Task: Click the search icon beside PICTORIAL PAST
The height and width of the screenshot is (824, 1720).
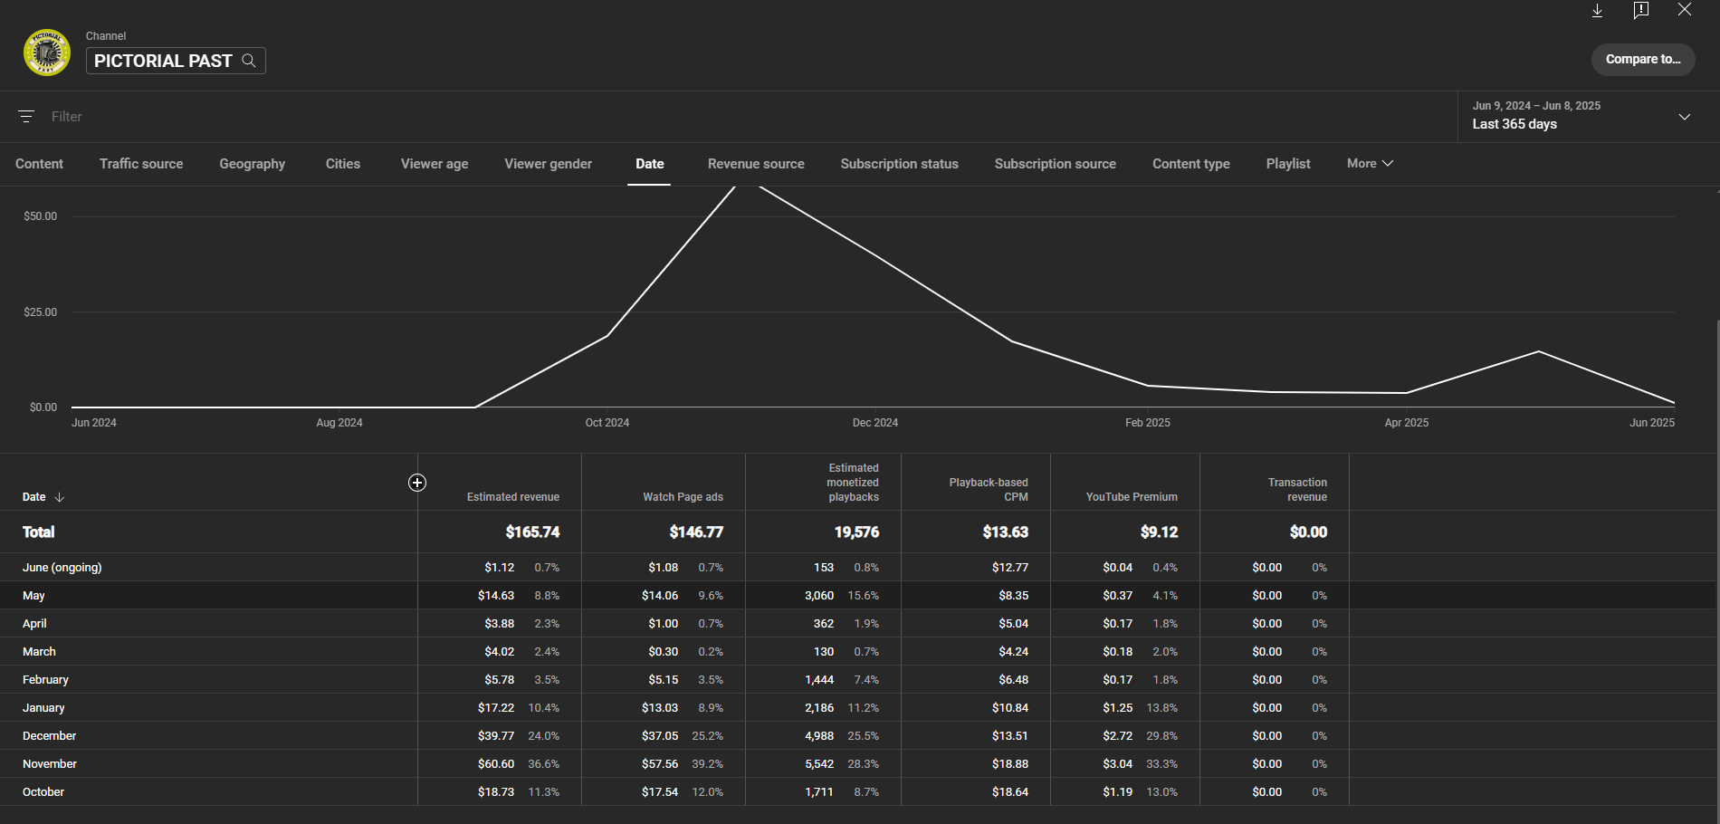Action: click(249, 61)
